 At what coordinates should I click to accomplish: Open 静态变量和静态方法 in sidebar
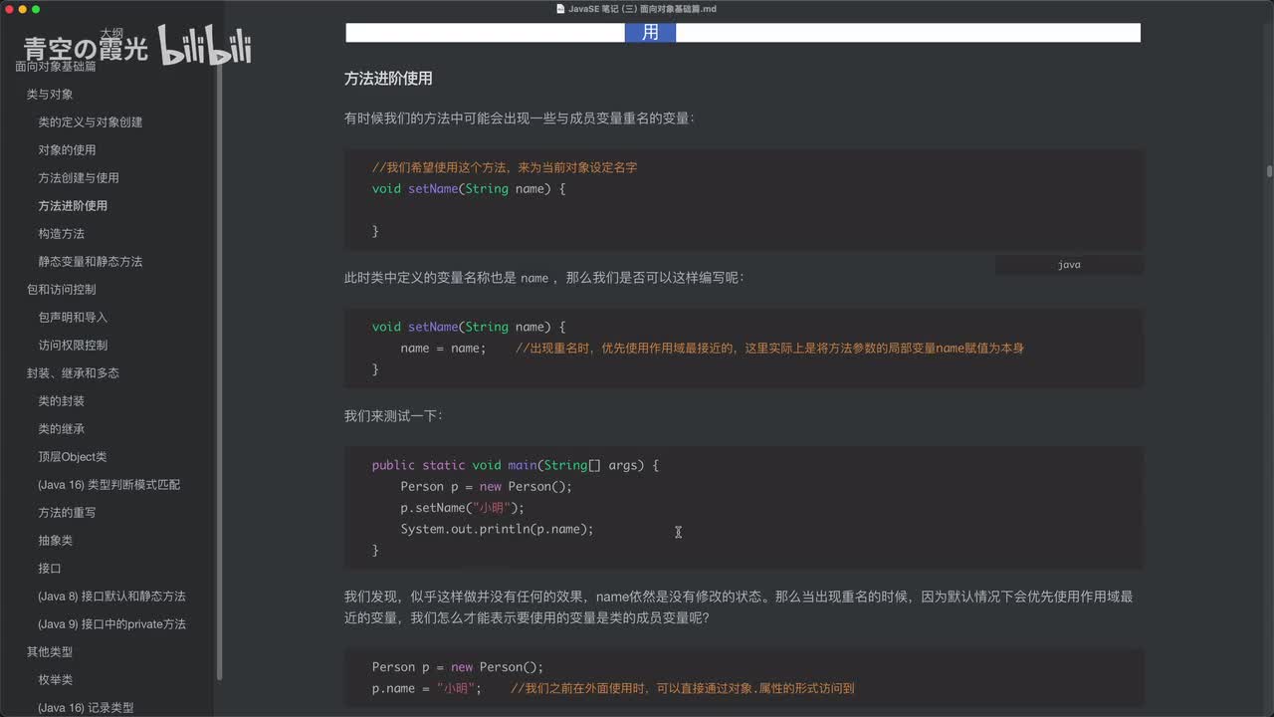[x=91, y=262]
